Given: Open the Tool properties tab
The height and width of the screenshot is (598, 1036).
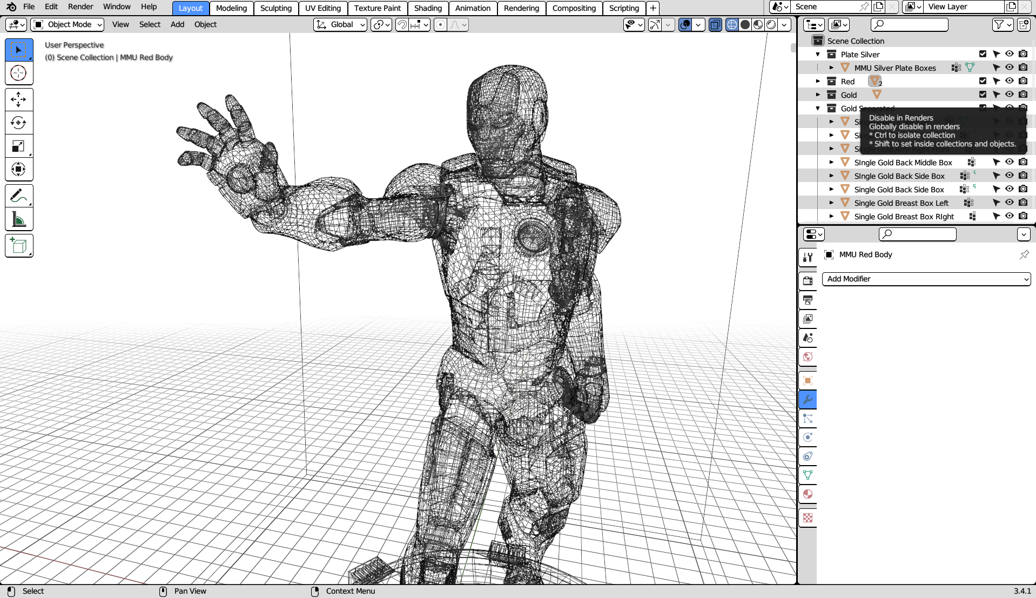Looking at the screenshot, I should pyautogui.click(x=808, y=257).
